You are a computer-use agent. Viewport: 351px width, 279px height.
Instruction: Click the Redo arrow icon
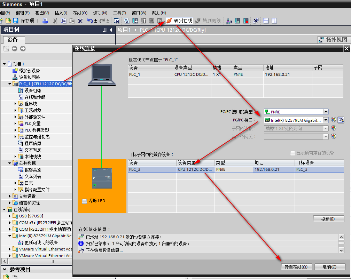(102, 21)
